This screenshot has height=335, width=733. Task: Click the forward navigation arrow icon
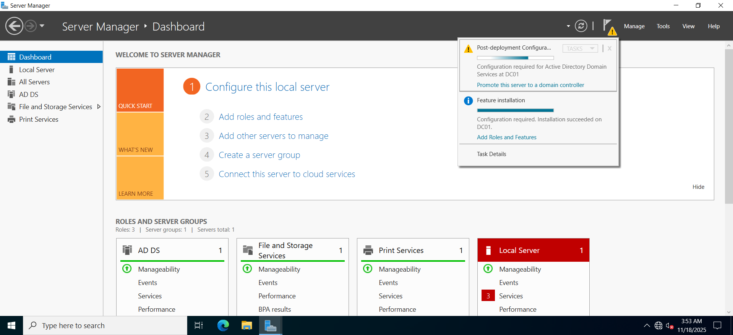31,26
